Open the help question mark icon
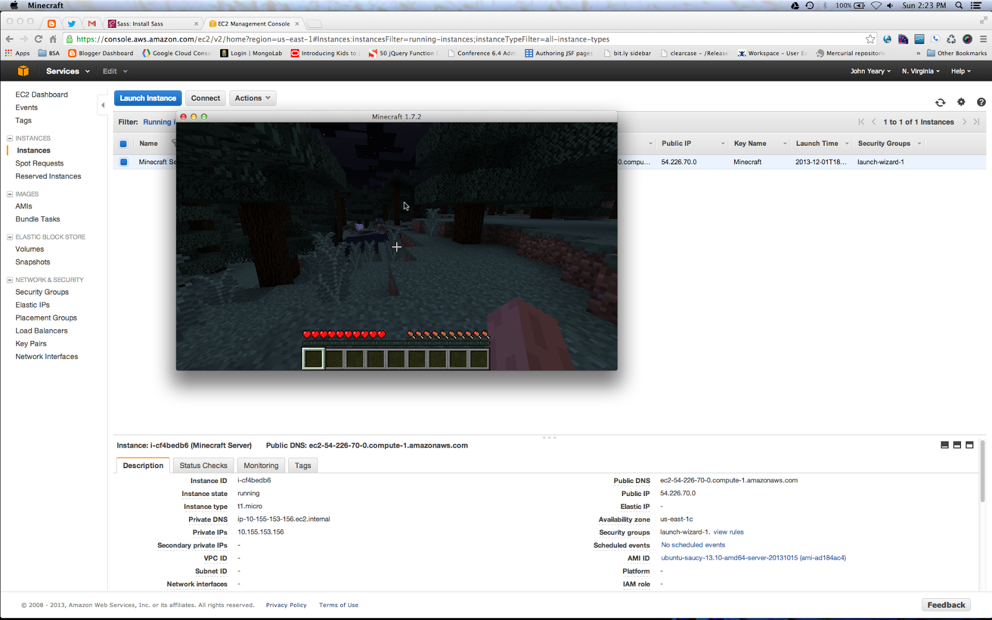 coord(981,102)
